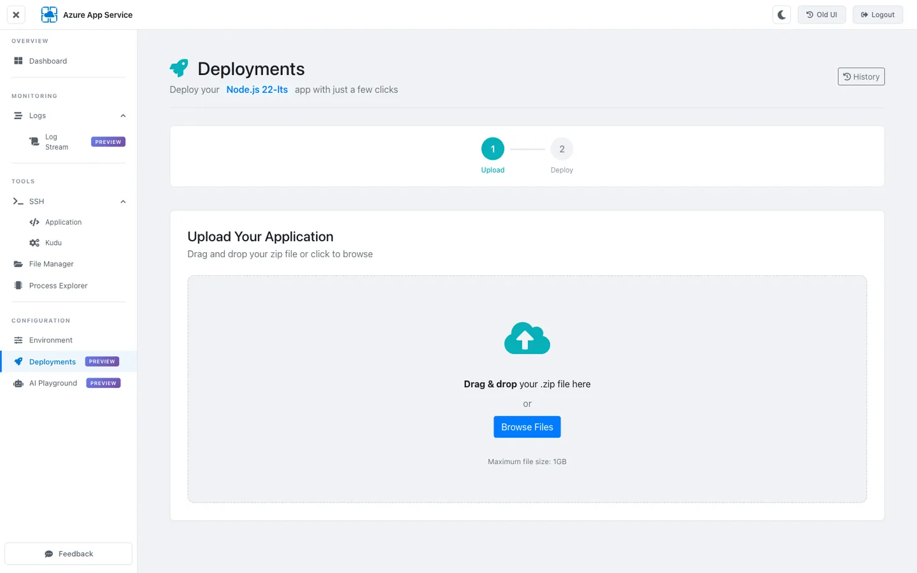
Task: Click the Feedback chat bubble icon
Action: coord(49,554)
